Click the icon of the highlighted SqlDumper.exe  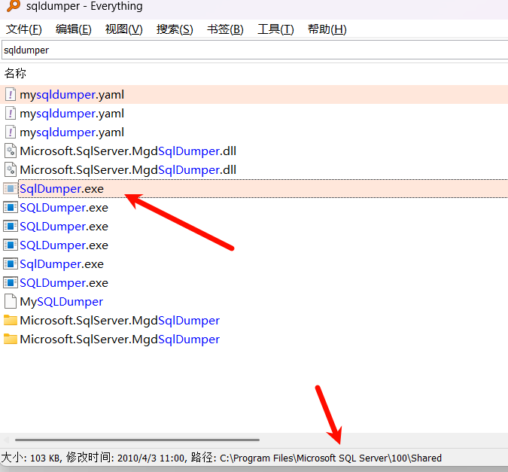pos(11,189)
